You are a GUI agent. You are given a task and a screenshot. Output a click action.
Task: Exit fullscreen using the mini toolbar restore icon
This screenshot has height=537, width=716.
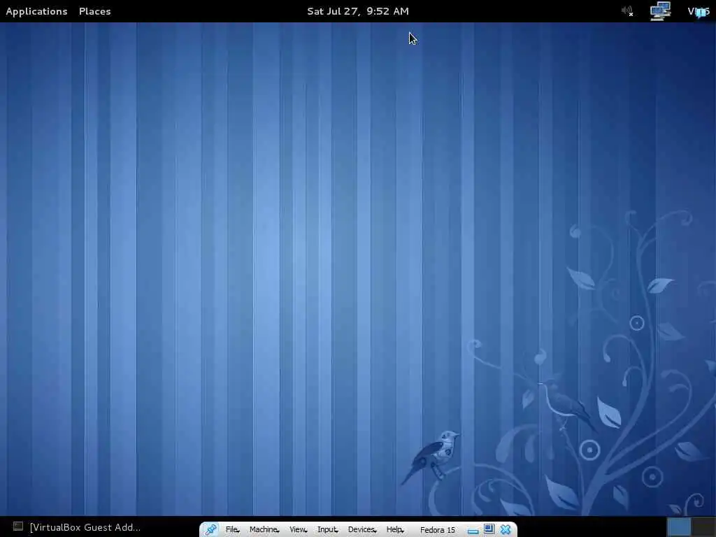tap(489, 529)
